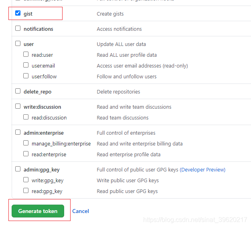Image resolution: width=251 pixels, height=227 pixels.
Task: Enable read:discussion scope checkbox
Action: click(26, 117)
